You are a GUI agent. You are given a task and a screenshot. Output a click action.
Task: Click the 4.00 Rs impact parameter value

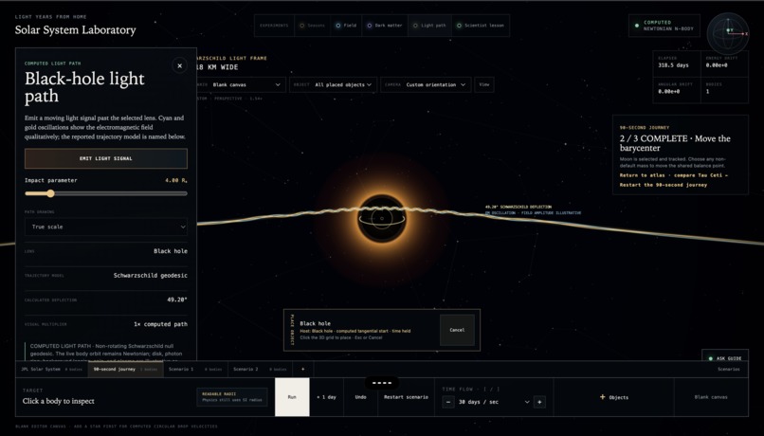[x=176, y=180]
